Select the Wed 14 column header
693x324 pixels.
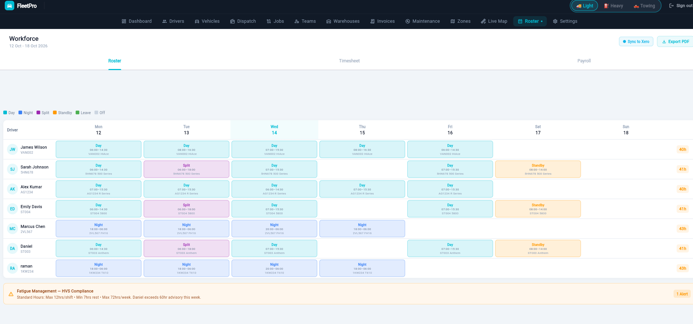274,130
